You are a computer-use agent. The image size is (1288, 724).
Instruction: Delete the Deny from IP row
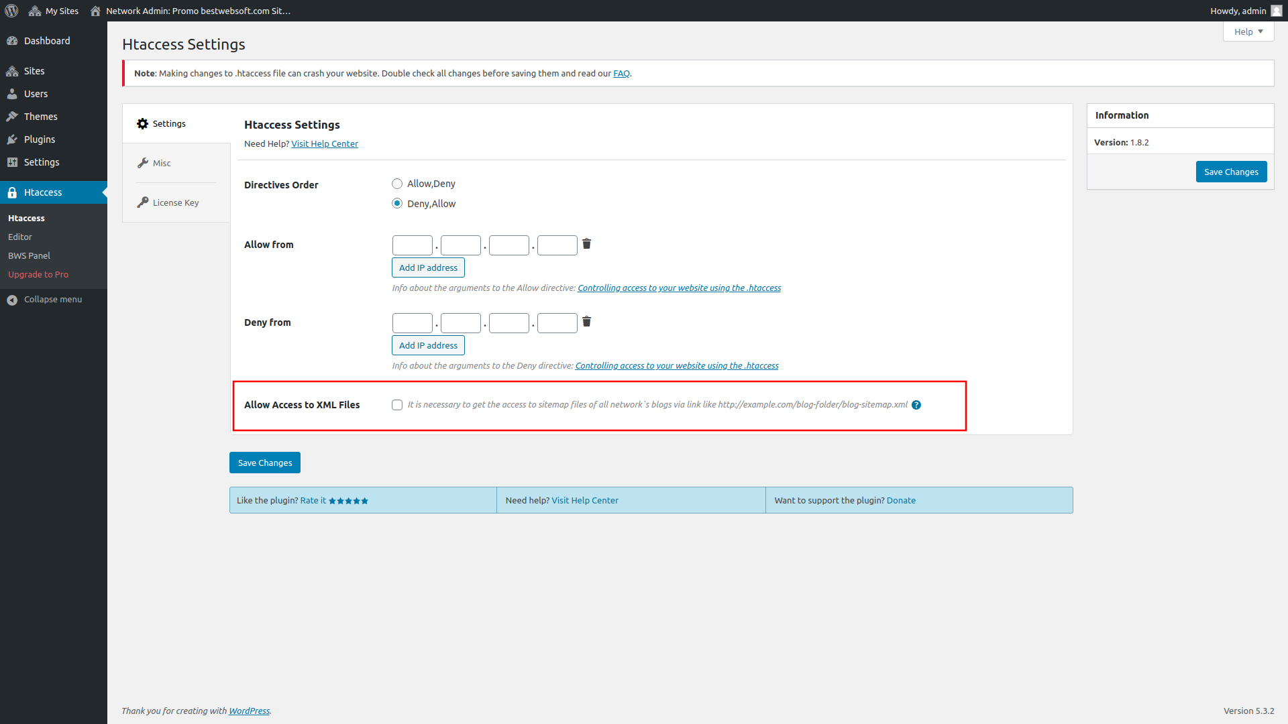(586, 322)
